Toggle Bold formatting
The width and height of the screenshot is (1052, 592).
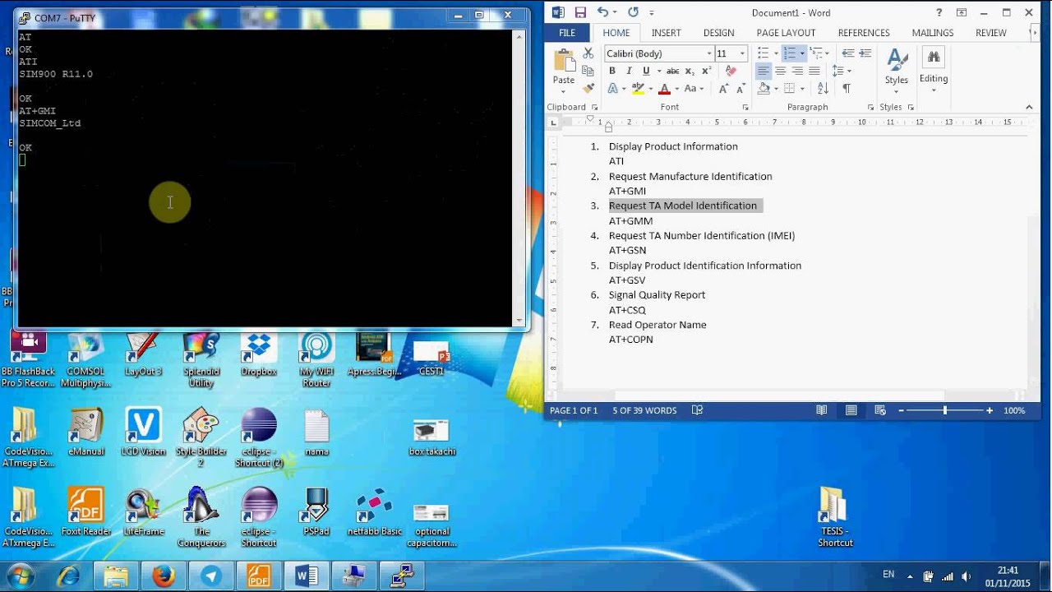point(611,71)
